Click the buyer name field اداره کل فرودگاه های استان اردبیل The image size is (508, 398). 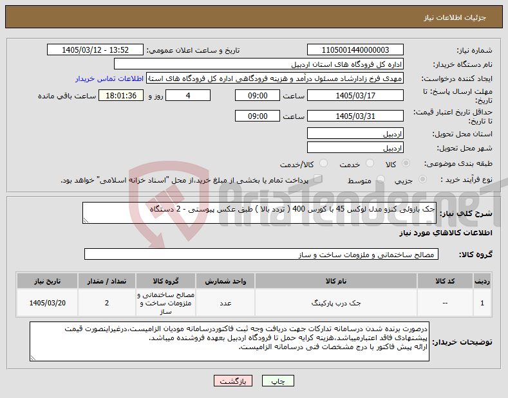[259, 64]
